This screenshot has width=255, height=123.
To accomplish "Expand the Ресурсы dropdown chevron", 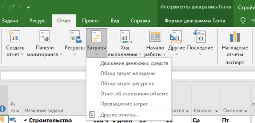I will click(x=75, y=54).
